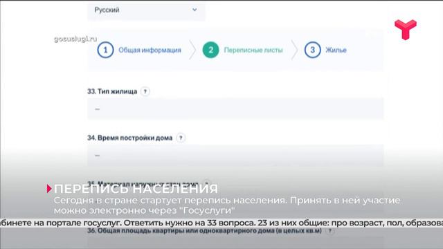This screenshot has width=443, height=249.
Task: Show help for 33. Тип жилища
Action: (x=145, y=91)
